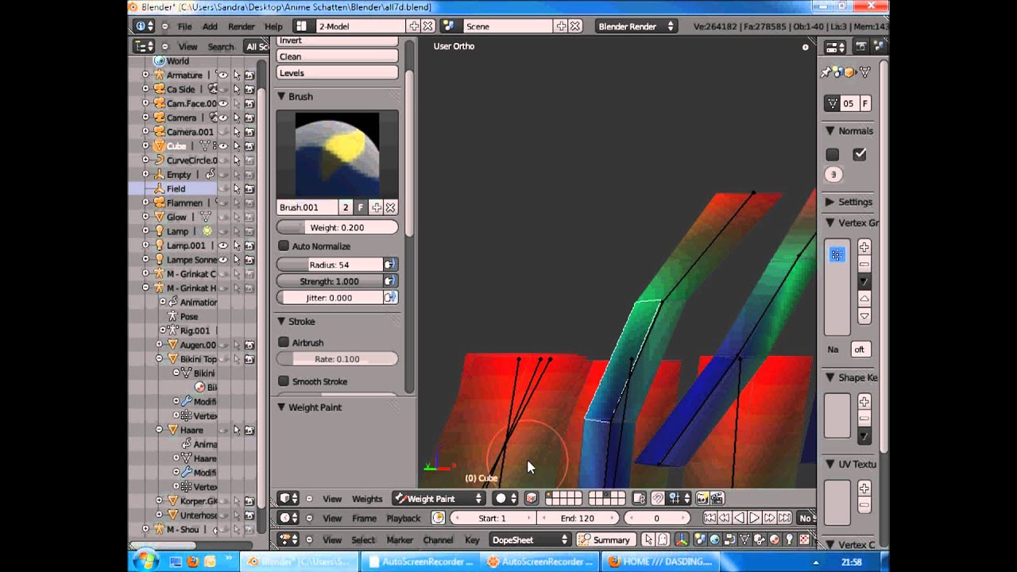Toggle visibility eye for Lamp.001
The image size is (1017, 572).
click(223, 245)
